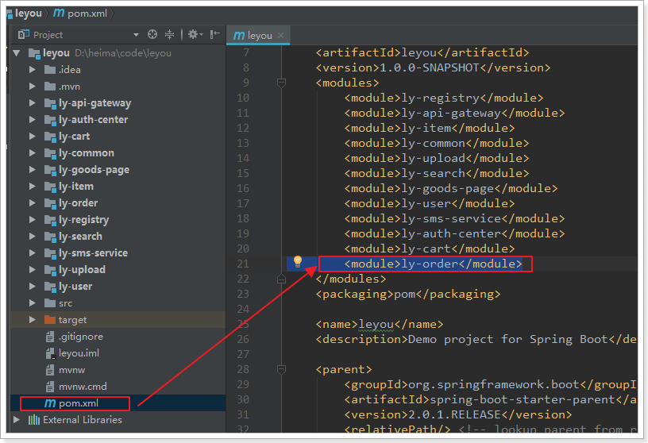
Task: Click the Maven icon beside pom.xml
Action: point(50,403)
